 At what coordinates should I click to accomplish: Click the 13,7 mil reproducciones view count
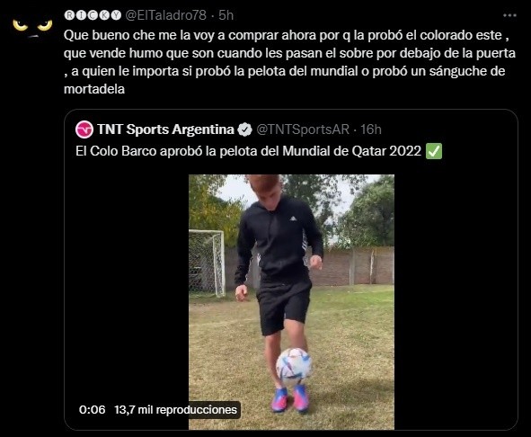click(175, 409)
